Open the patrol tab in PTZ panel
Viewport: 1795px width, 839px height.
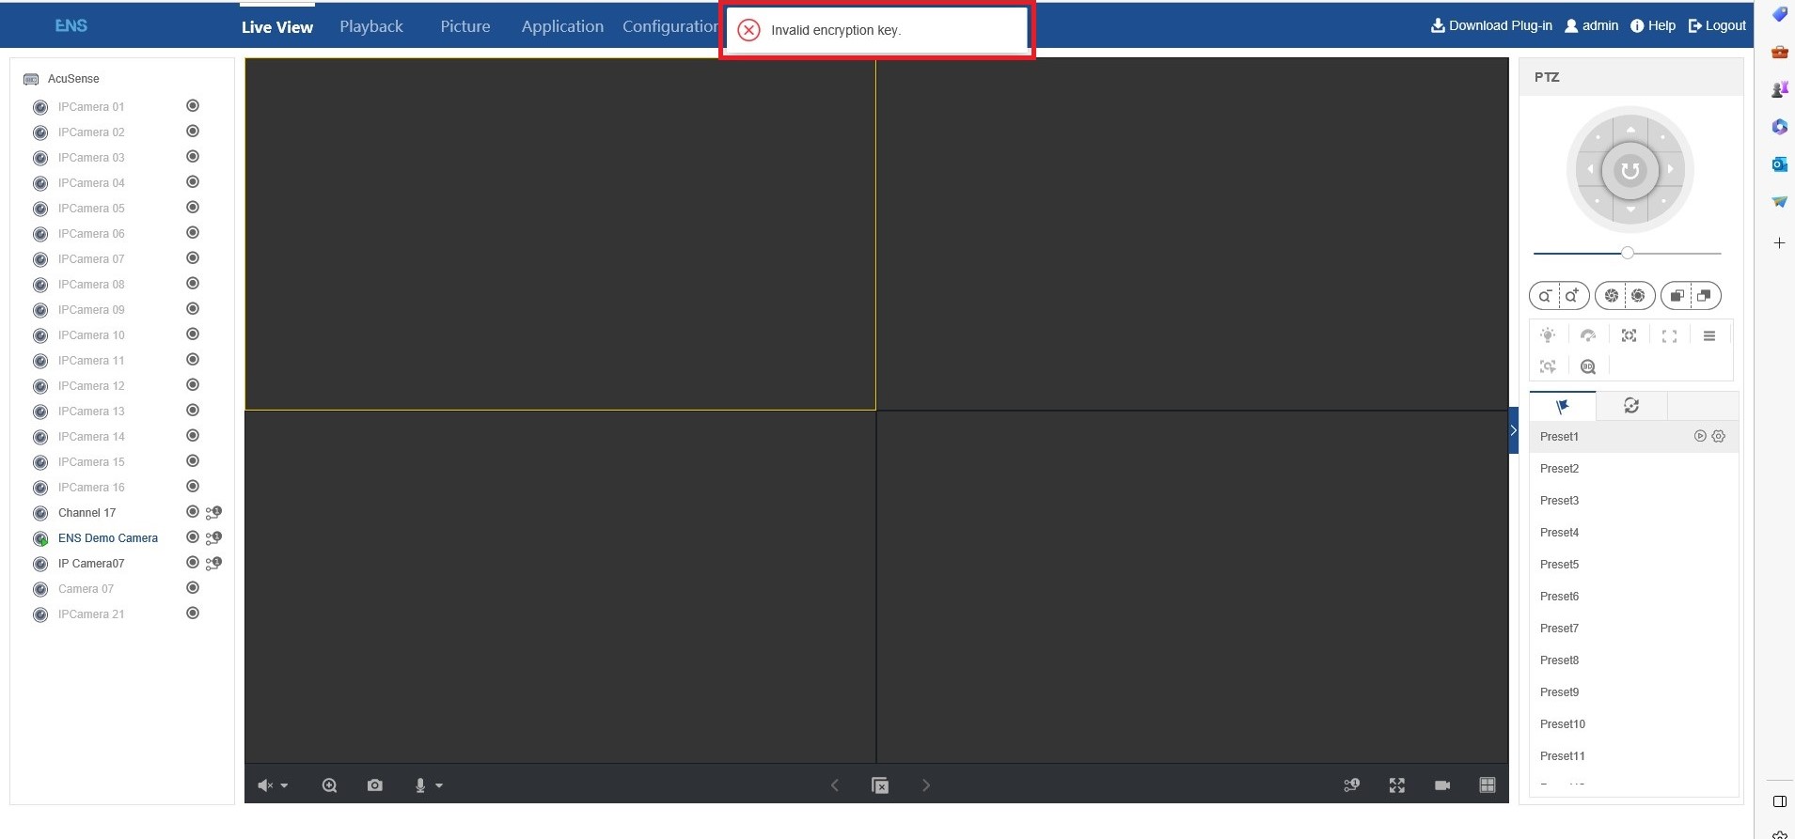(x=1631, y=406)
